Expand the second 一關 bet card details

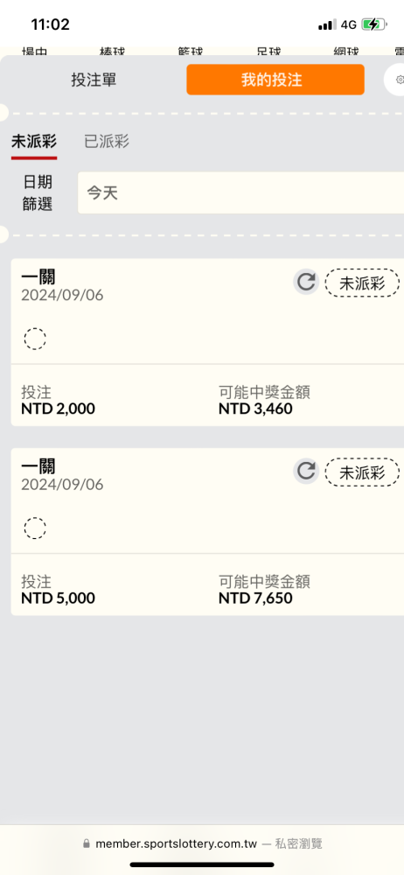click(x=150, y=501)
